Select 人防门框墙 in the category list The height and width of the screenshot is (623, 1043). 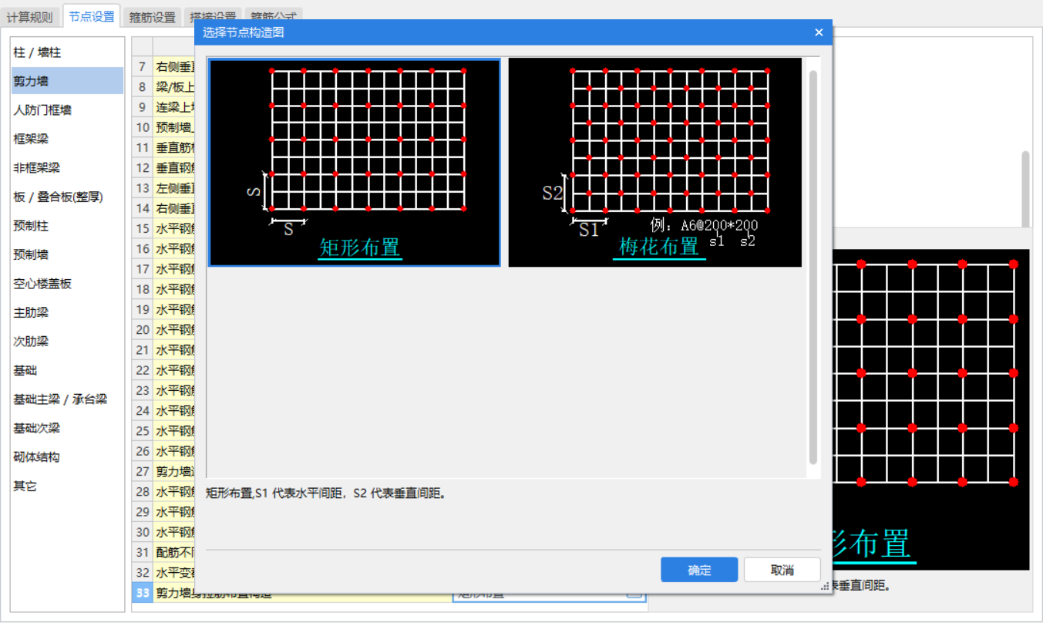67,110
